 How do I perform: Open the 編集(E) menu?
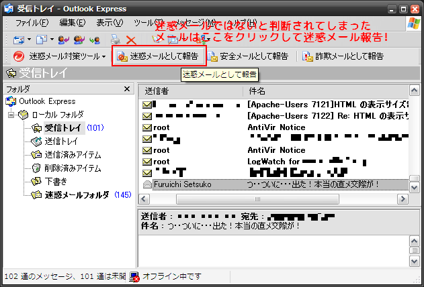click(73, 23)
